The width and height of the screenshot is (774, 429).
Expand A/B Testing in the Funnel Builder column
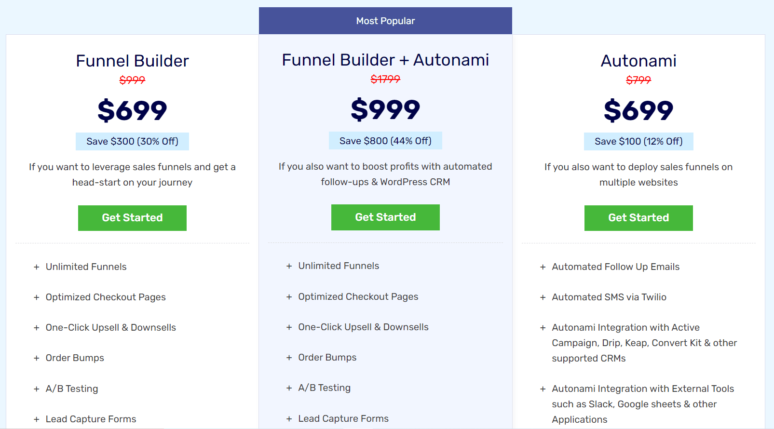pos(71,389)
